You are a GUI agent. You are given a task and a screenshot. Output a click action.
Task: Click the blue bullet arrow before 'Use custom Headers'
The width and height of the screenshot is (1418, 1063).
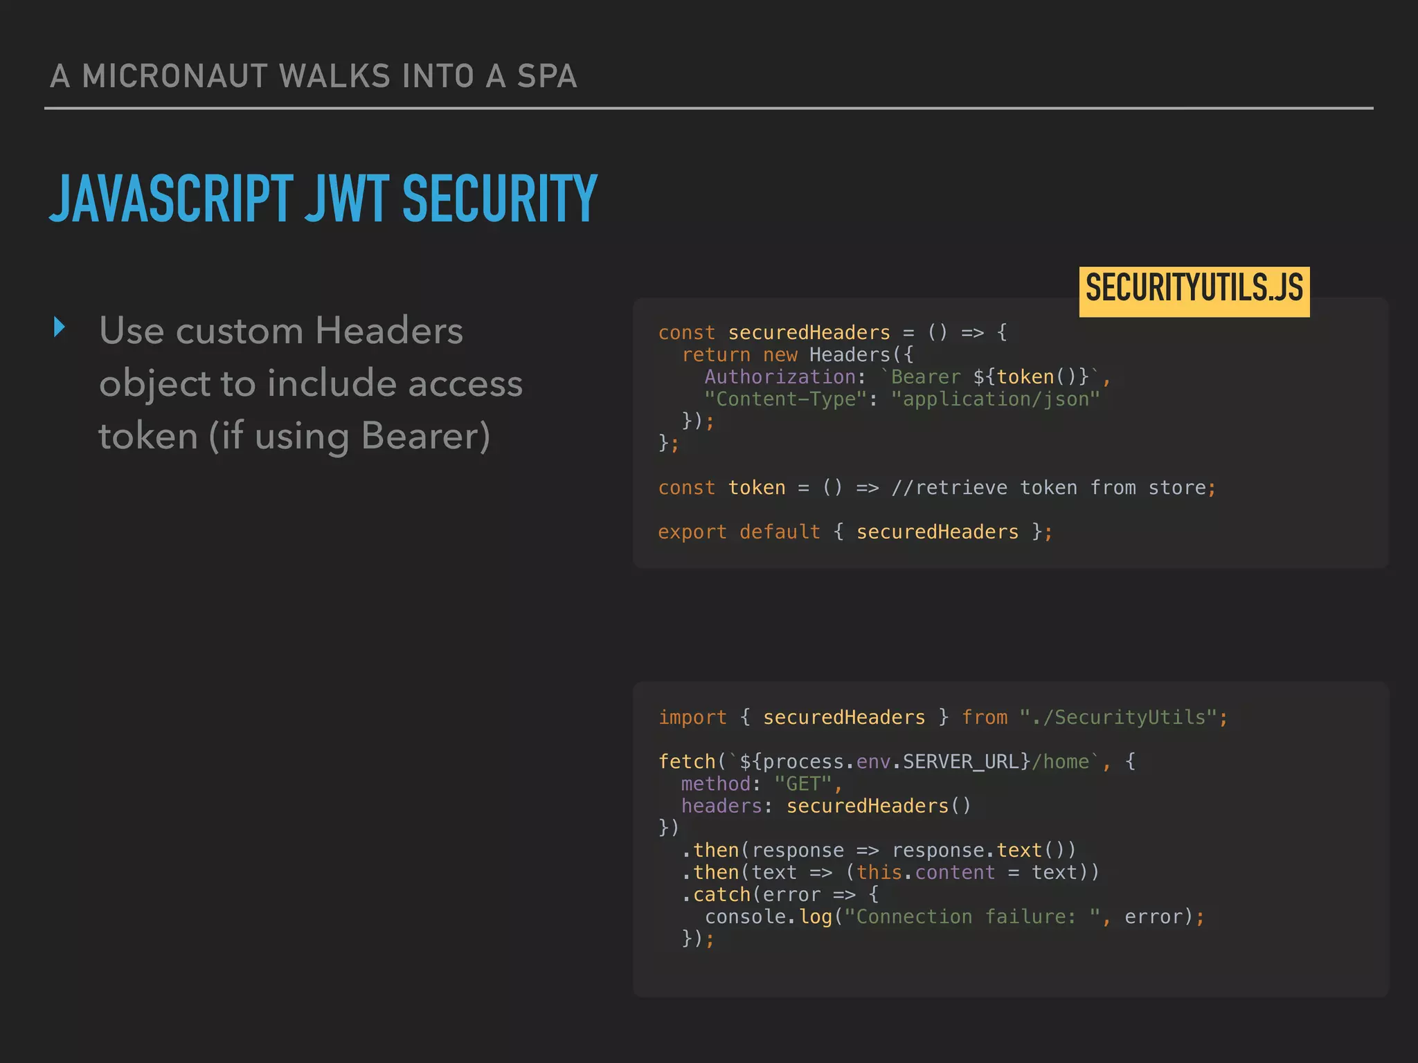tap(60, 327)
